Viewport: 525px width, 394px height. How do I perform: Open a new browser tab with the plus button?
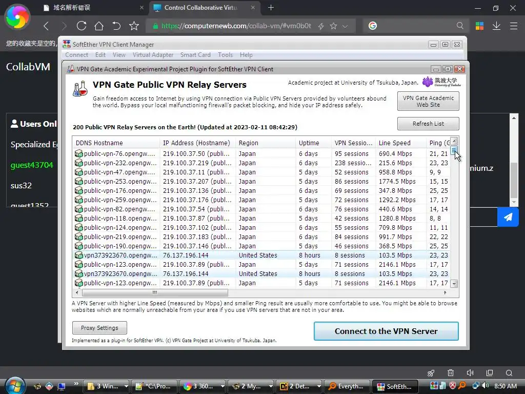point(271,8)
